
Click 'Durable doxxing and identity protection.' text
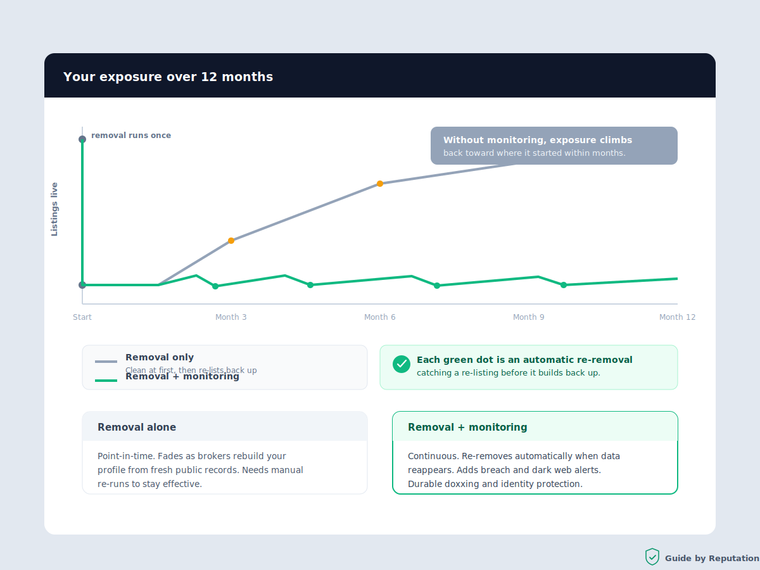495,484
